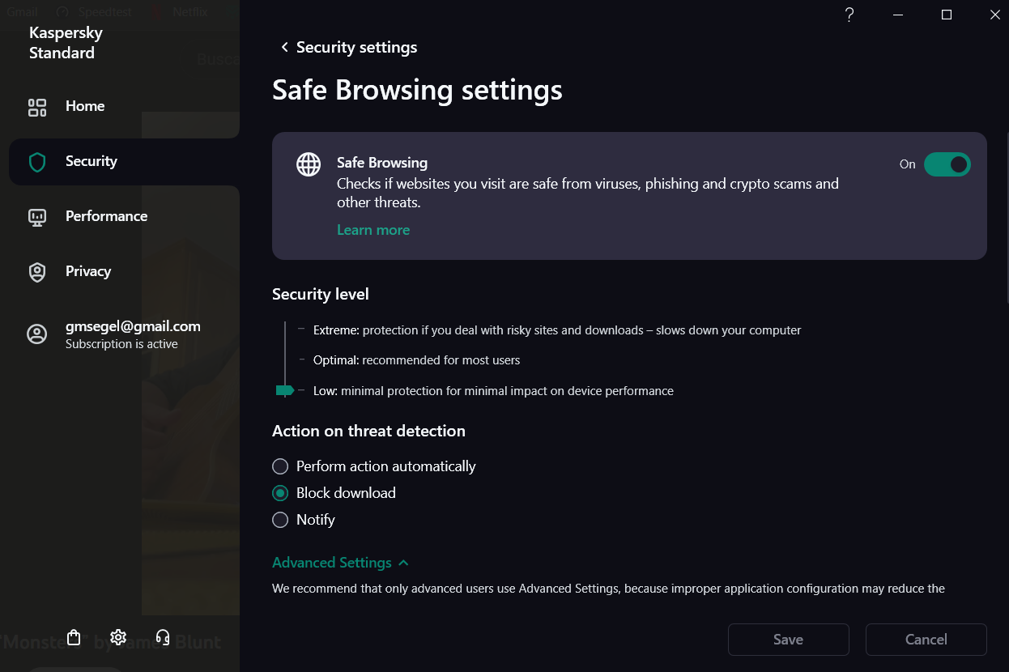Click the Kaspersky Standard title
Screen dimensions: 1009x672
pos(66,43)
